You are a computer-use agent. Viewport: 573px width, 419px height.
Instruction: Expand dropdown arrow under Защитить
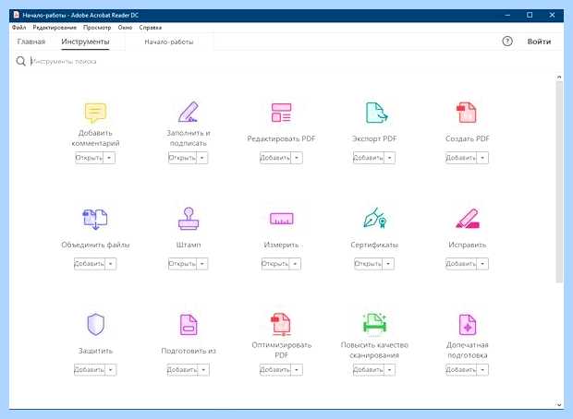tap(110, 370)
